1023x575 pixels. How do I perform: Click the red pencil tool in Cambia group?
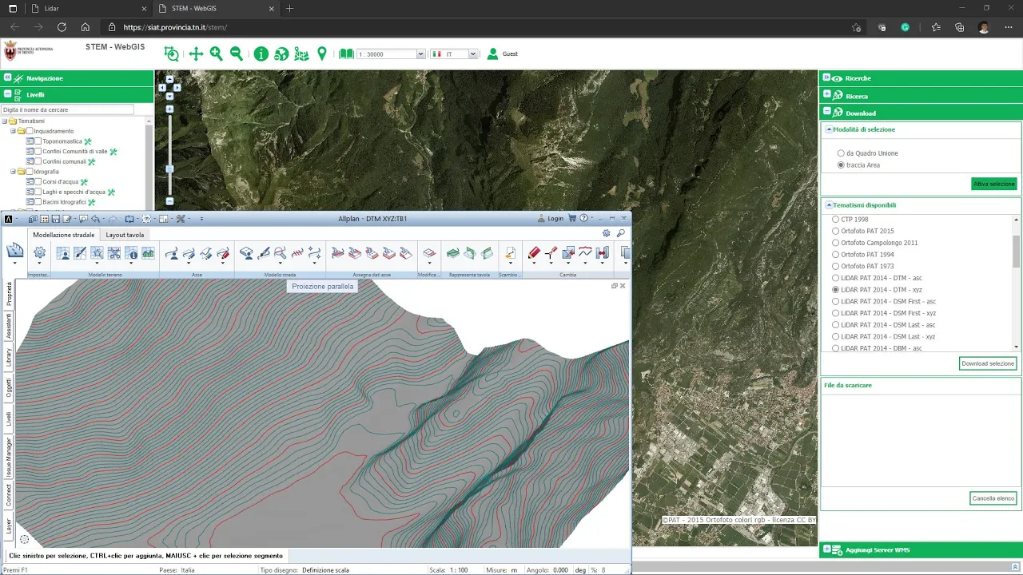coord(534,253)
